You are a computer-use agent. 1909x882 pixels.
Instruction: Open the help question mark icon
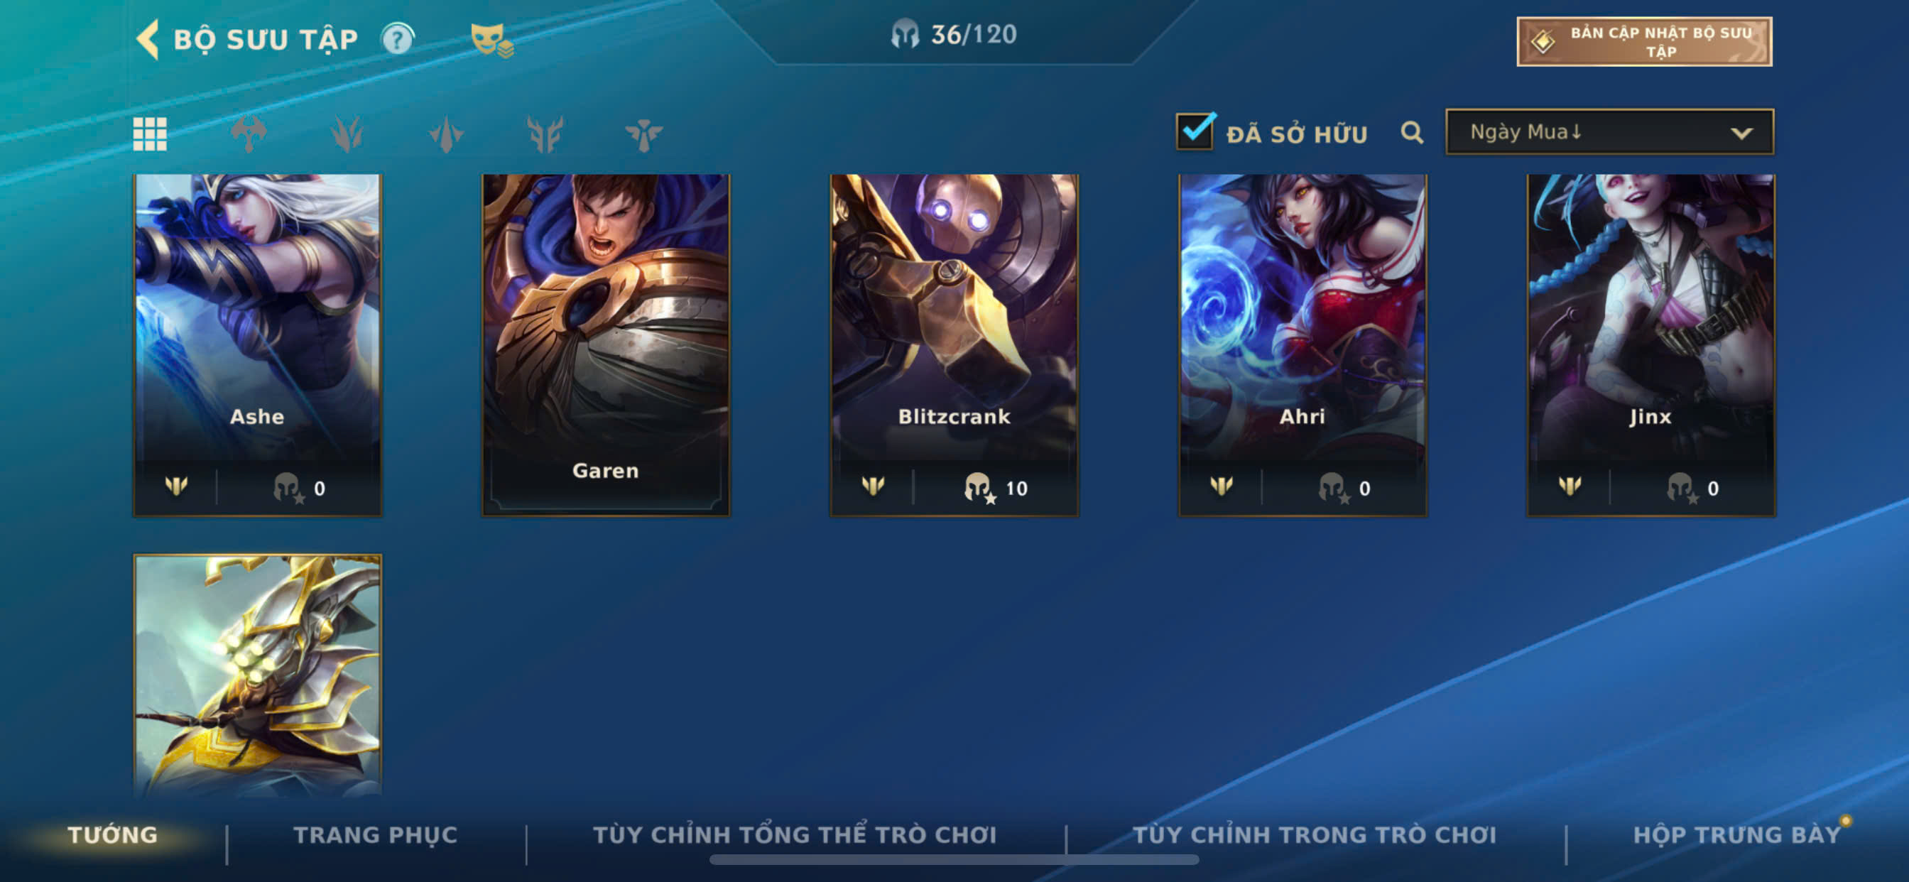point(397,38)
